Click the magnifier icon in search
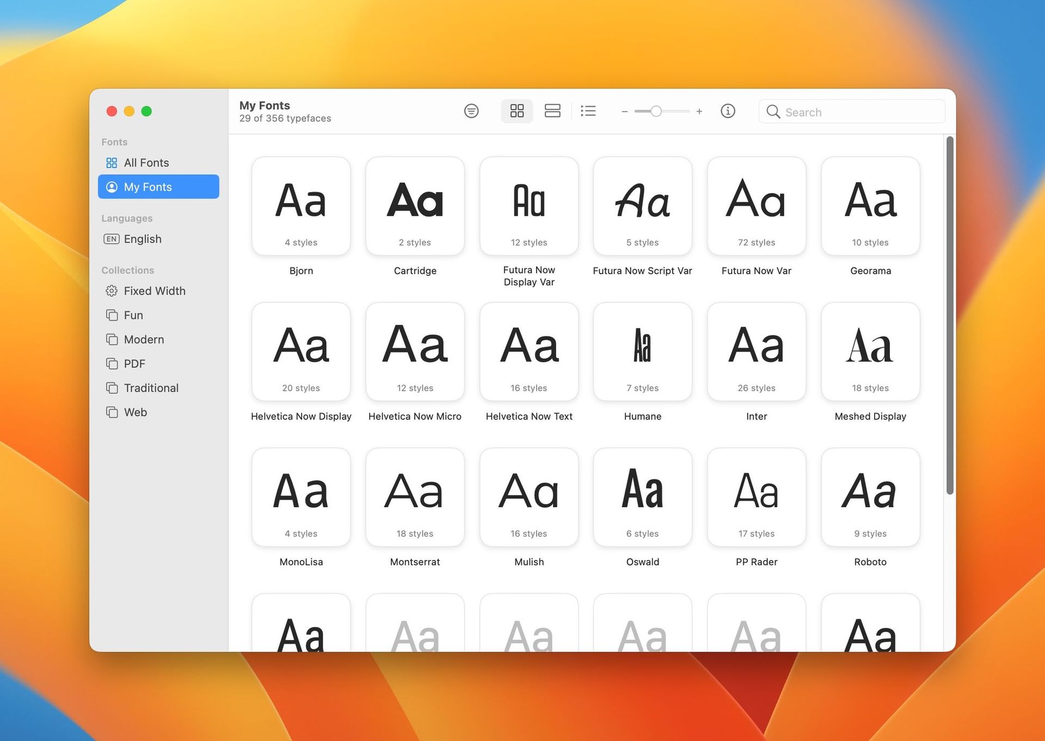The image size is (1045, 741). pyautogui.click(x=773, y=112)
